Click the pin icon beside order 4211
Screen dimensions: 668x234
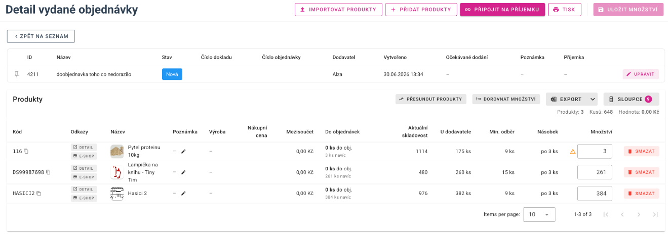point(17,74)
